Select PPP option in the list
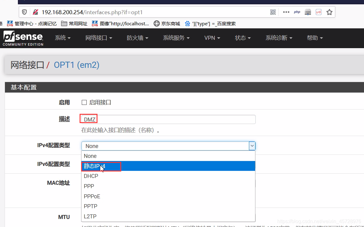Screen dimensions: 364x227 168,186
